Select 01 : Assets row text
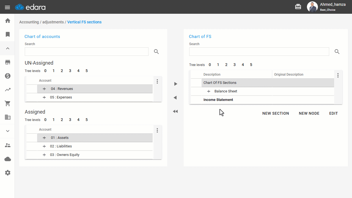The height and width of the screenshot is (198, 352). (x=60, y=138)
